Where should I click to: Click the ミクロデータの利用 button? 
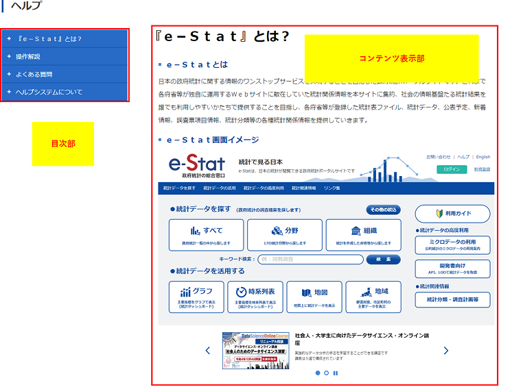452,245
